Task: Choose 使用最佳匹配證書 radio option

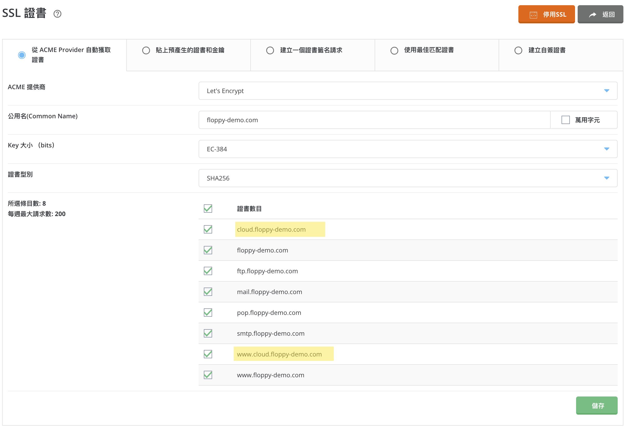Action: click(x=394, y=50)
